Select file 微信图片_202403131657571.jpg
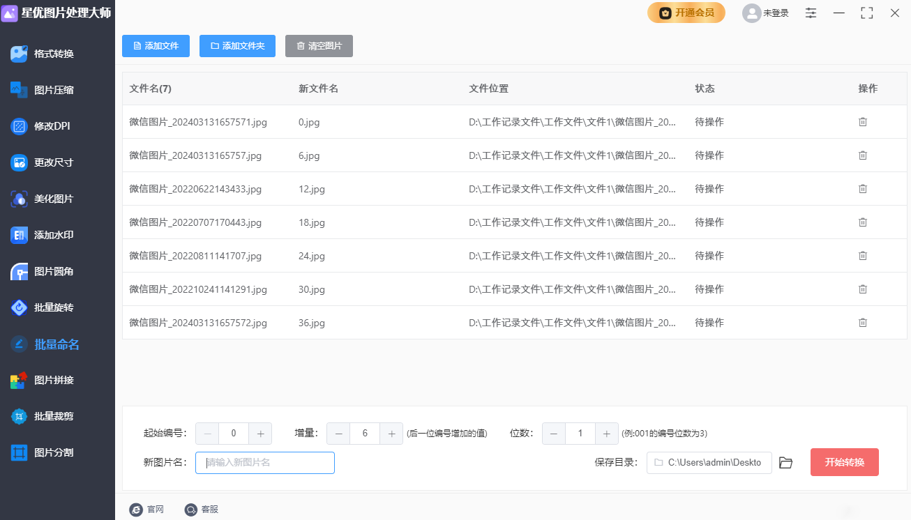The height and width of the screenshot is (520, 911). click(x=198, y=122)
